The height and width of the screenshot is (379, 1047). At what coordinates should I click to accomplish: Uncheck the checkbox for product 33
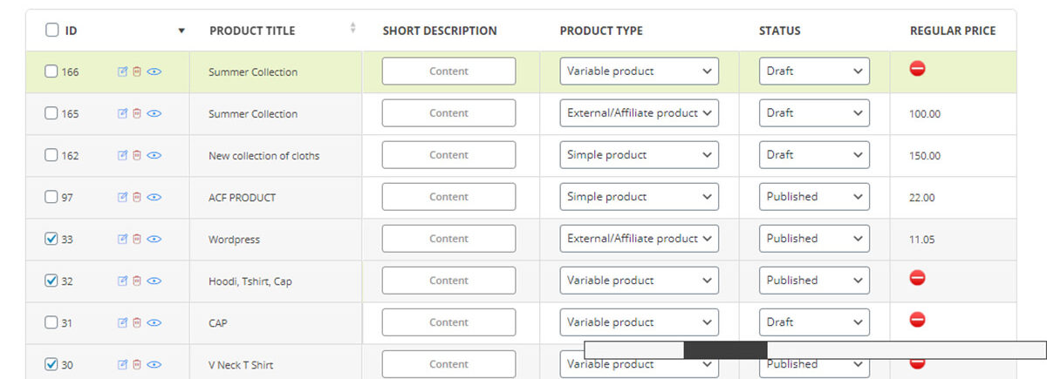tap(51, 240)
